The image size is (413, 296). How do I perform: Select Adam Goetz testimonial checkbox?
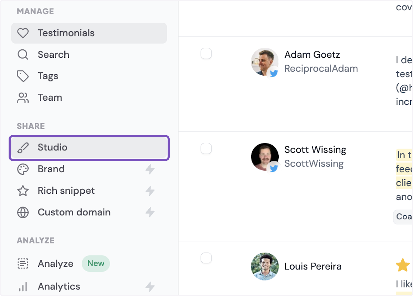(x=206, y=54)
